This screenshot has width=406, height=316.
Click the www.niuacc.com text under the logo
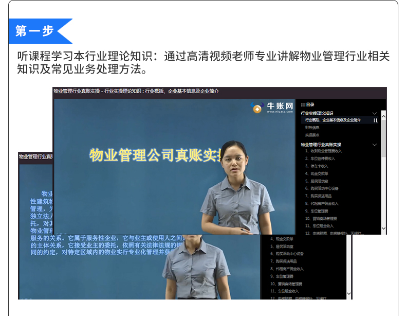click(x=280, y=112)
